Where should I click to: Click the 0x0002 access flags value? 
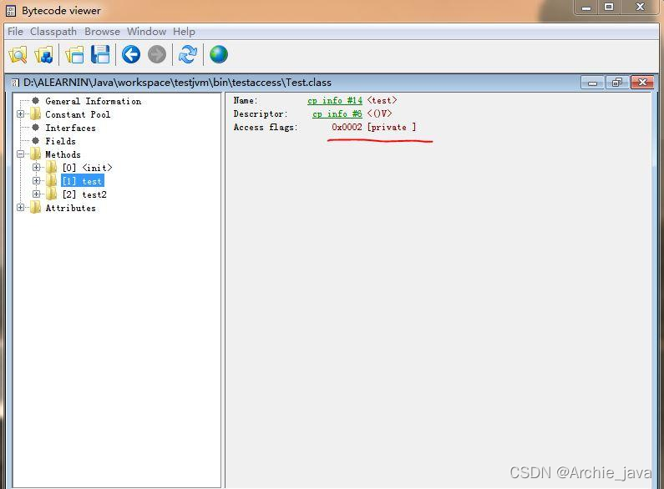[x=347, y=127]
